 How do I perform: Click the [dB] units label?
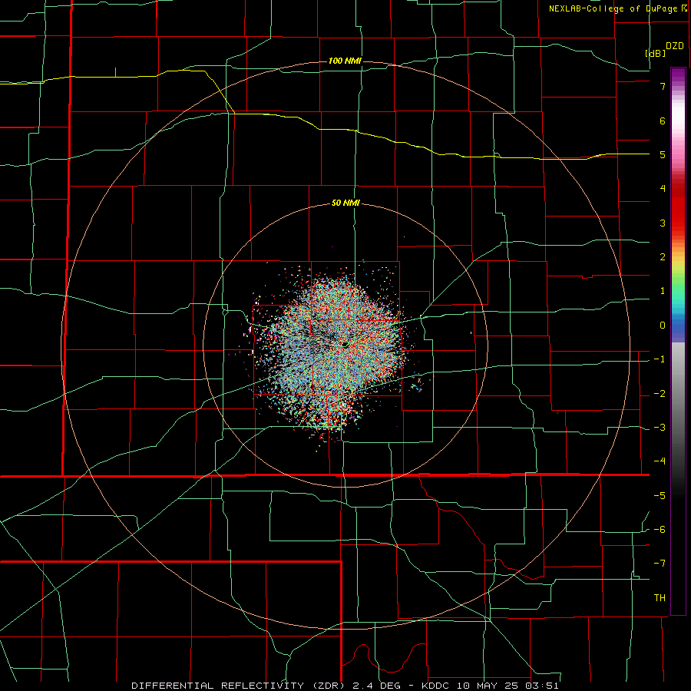(656, 53)
